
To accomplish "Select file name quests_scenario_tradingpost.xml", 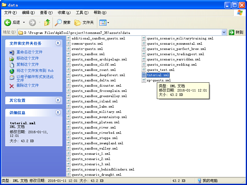I will tap(175, 54).
